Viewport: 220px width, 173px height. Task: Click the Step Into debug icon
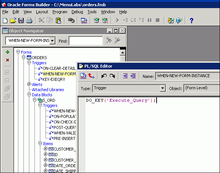[x=125, y=21]
